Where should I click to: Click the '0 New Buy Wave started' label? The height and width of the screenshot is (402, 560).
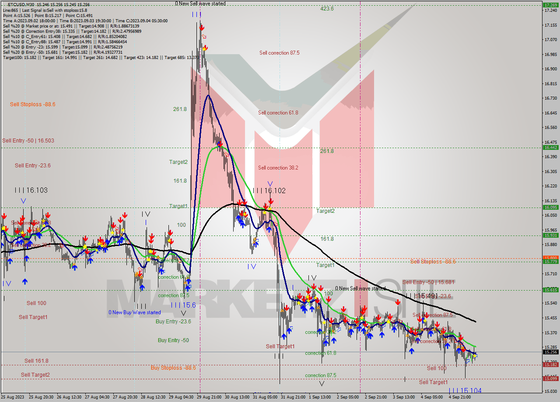click(135, 312)
